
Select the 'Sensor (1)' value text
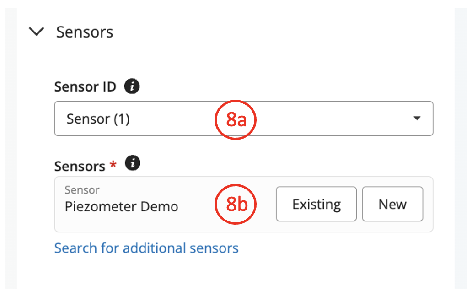point(98,119)
